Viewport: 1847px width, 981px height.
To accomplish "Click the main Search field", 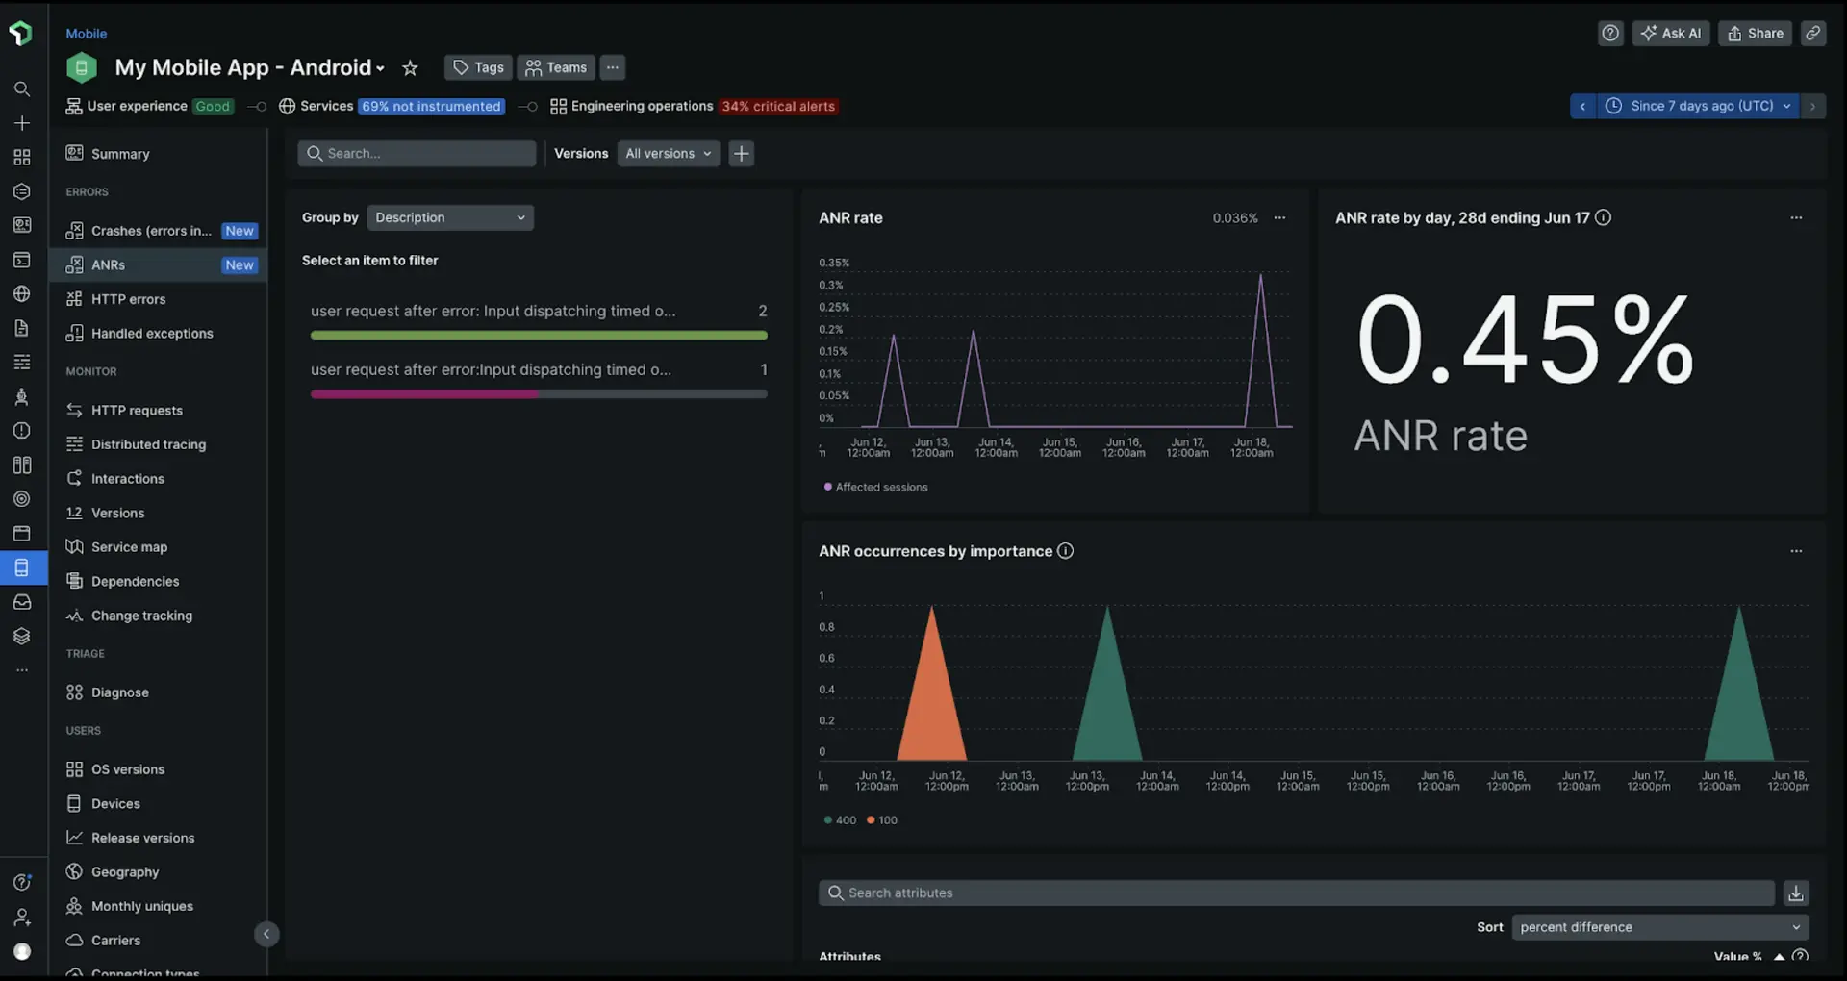I will click(x=417, y=154).
